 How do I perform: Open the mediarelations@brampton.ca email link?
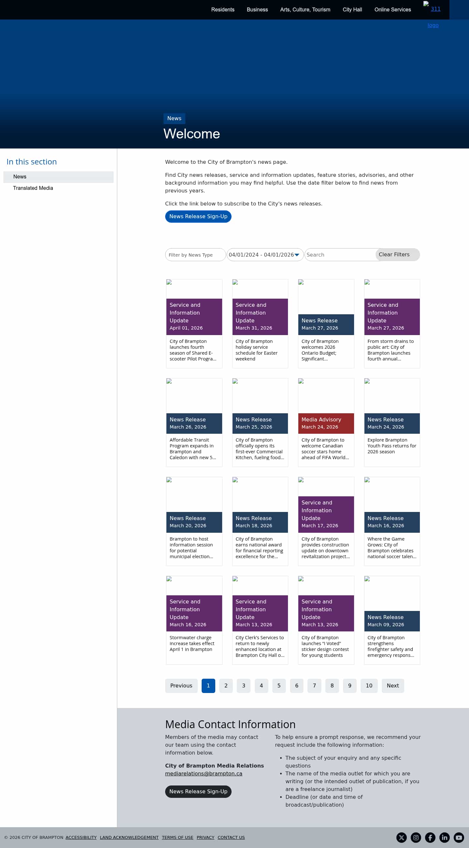pyautogui.click(x=204, y=774)
